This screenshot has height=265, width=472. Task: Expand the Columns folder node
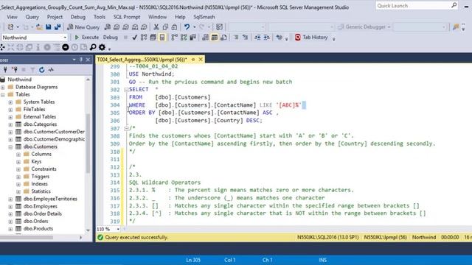18,155
